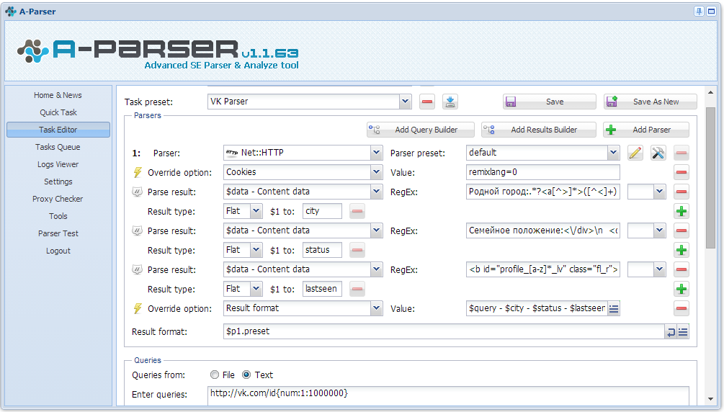Click the parse result icon for the city row
The image size is (724, 412).
tap(137, 192)
